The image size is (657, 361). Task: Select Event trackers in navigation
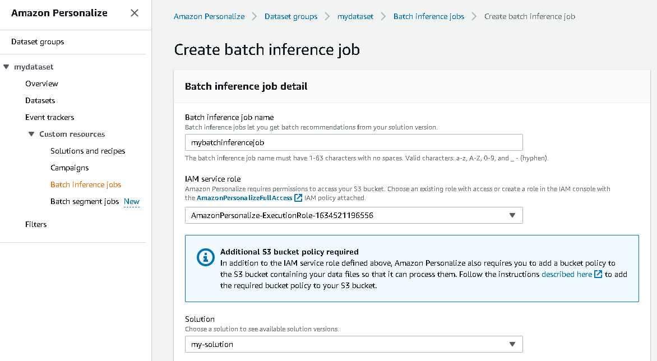coord(50,117)
